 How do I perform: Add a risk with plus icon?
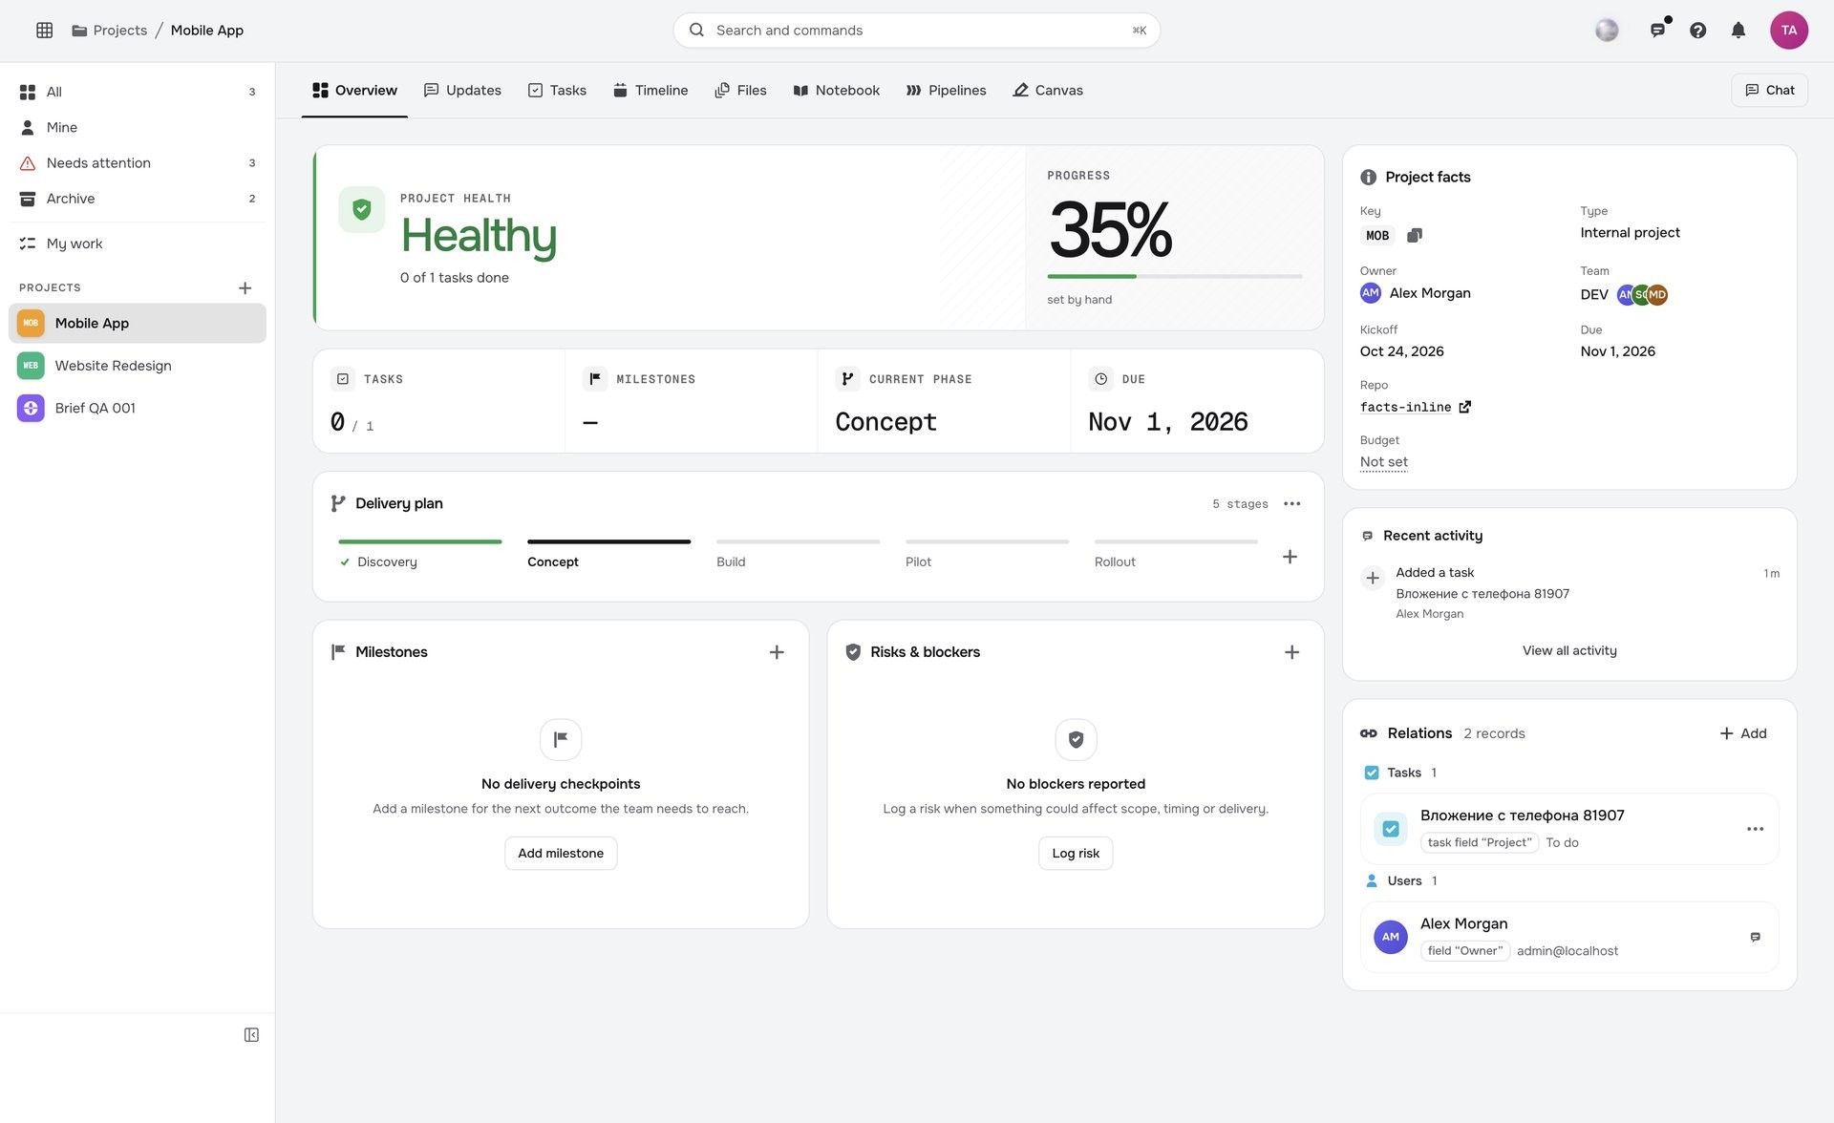pos(1291,652)
